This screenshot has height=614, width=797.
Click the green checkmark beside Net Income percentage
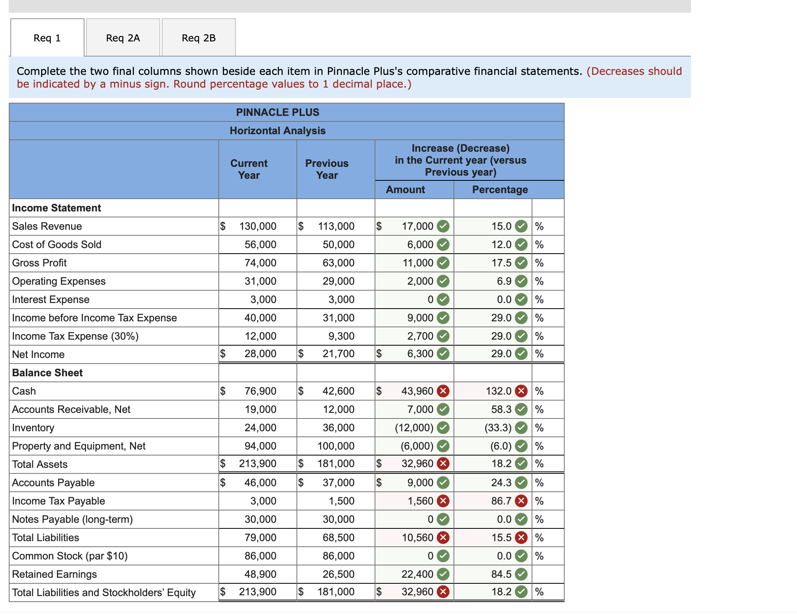(521, 354)
